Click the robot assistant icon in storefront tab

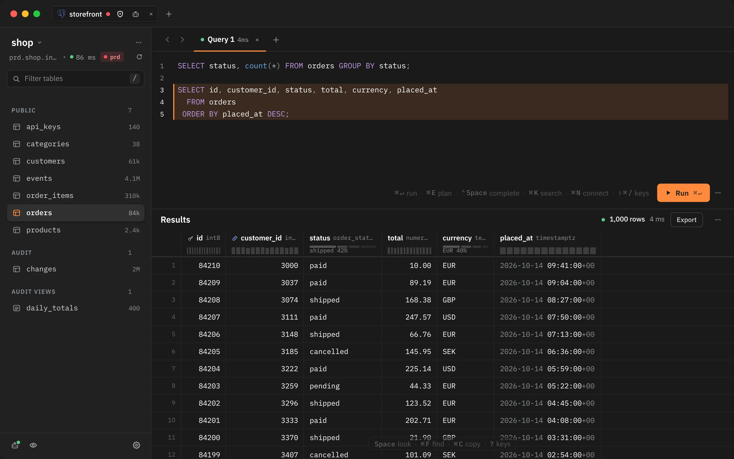pos(136,14)
